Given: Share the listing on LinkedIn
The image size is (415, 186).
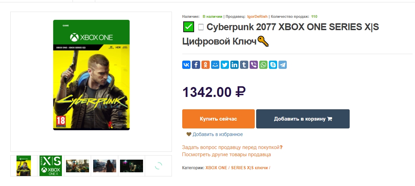Looking at the screenshot, I should (x=234, y=65).
